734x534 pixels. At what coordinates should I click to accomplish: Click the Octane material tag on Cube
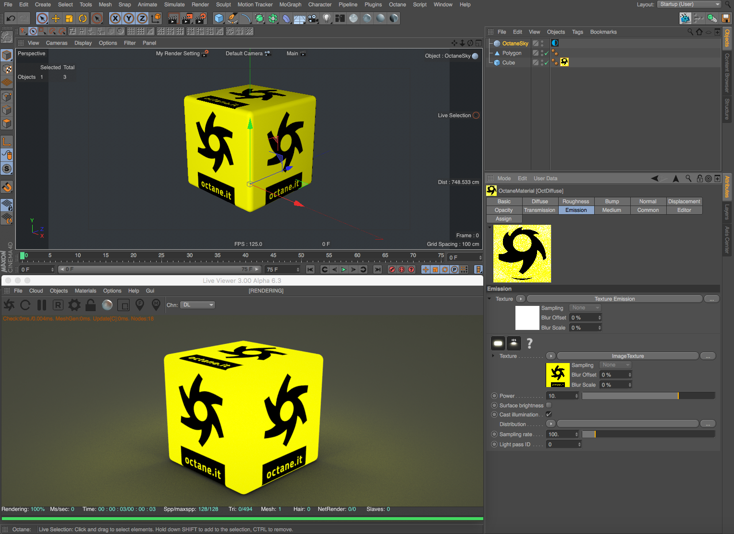click(x=564, y=62)
